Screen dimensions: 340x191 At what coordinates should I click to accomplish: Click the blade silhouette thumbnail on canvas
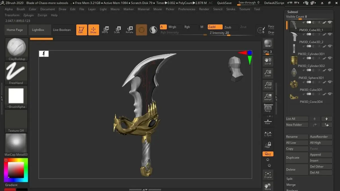[x=44, y=54]
